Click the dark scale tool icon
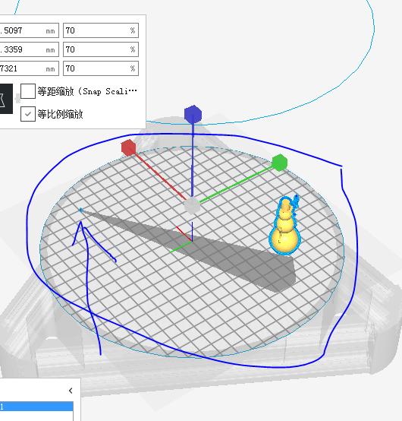The width and height of the screenshot is (402, 421). 6,99
